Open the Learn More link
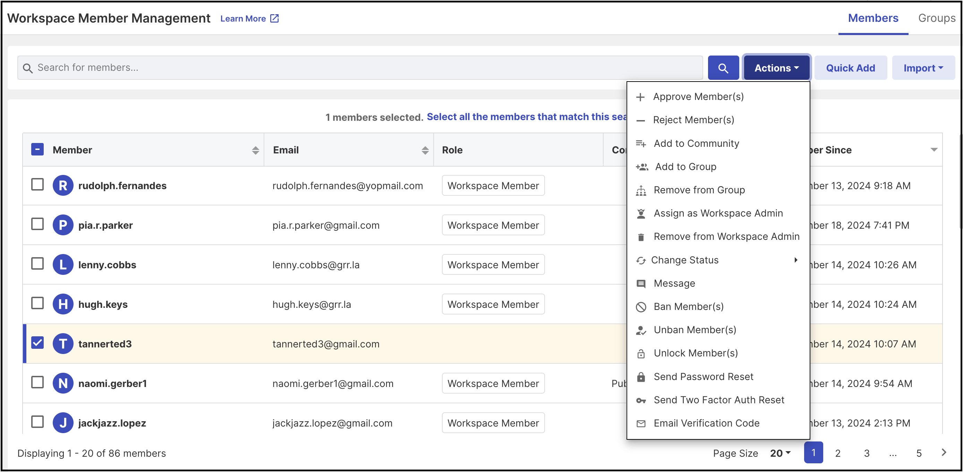 [249, 18]
